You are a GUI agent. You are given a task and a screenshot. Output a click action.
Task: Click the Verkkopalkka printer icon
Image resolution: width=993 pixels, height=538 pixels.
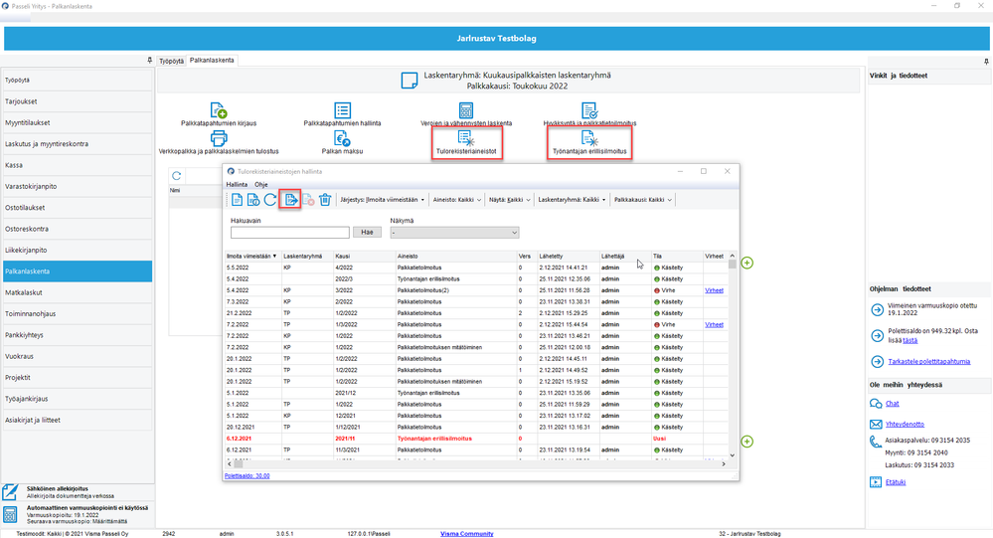[x=219, y=138]
